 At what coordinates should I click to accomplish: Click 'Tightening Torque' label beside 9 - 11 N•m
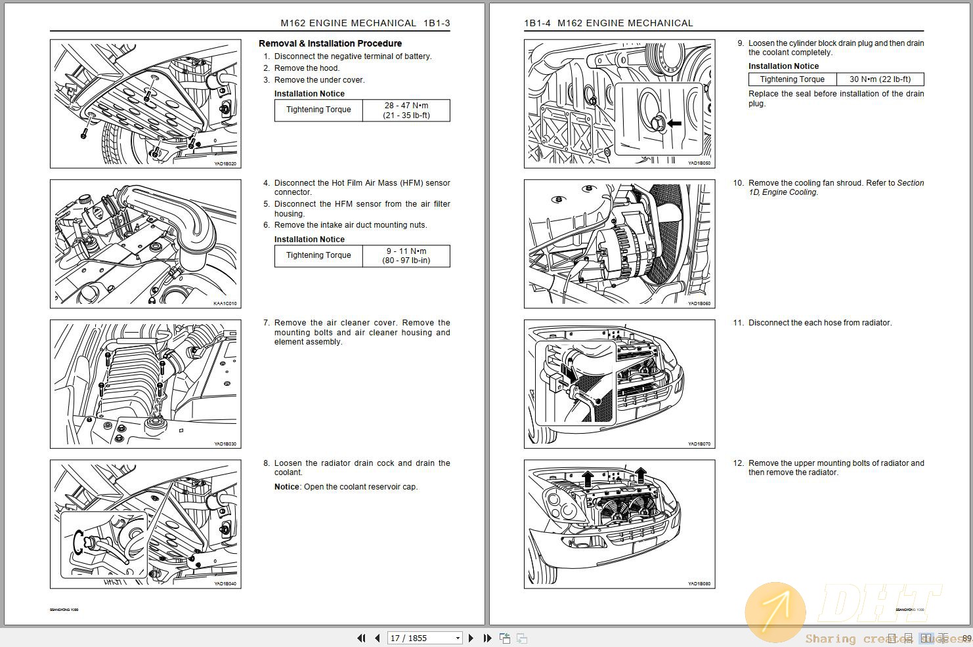pos(318,255)
